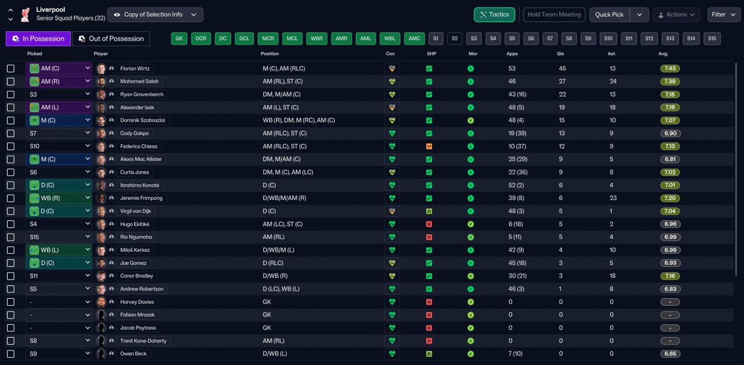Open the Copy of Selection Info dropdown

[155, 15]
